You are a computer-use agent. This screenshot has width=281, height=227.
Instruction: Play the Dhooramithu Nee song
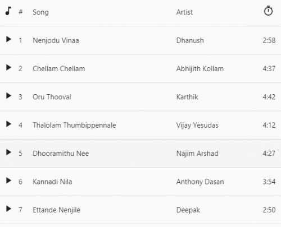click(x=8, y=152)
